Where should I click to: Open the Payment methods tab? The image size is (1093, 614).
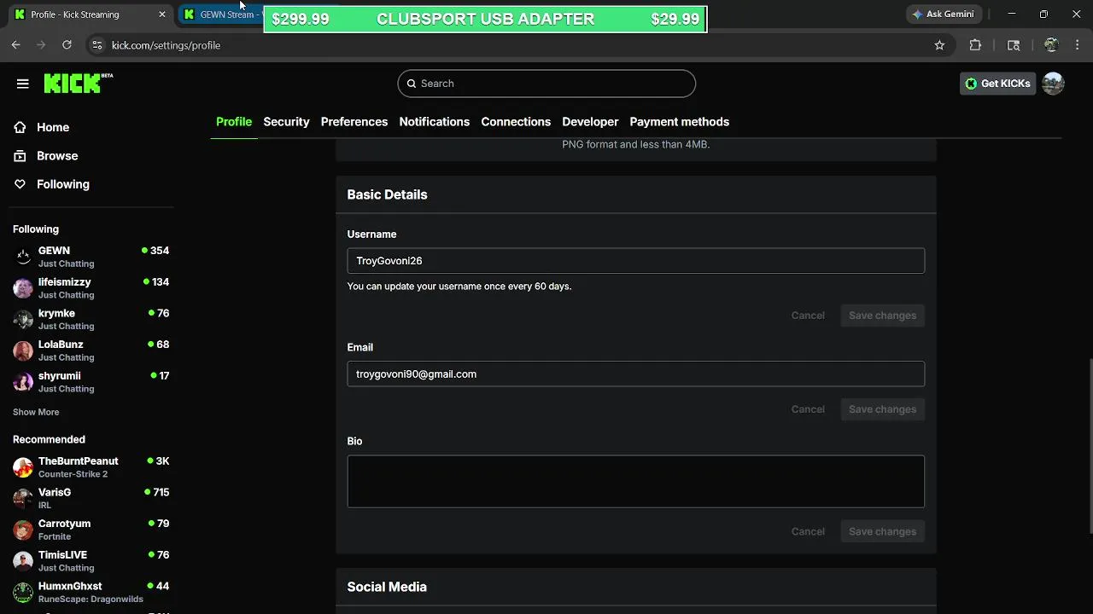679,122
